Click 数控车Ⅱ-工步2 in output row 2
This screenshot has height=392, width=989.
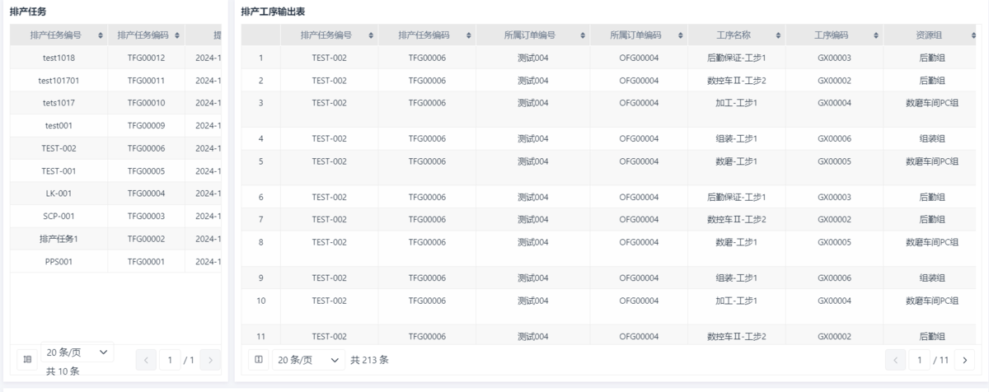coord(737,81)
